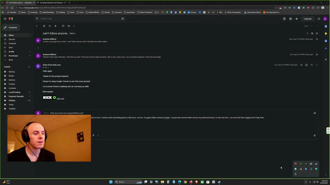Open more options on Zivko's message

click(x=317, y=65)
